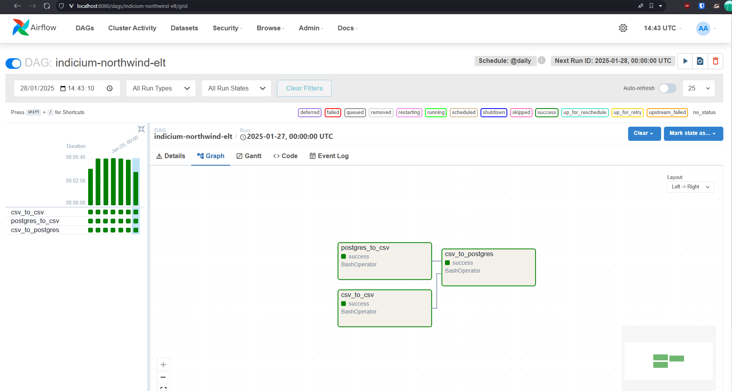Open the settings gear icon
732x391 pixels.
pyautogui.click(x=623, y=28)
